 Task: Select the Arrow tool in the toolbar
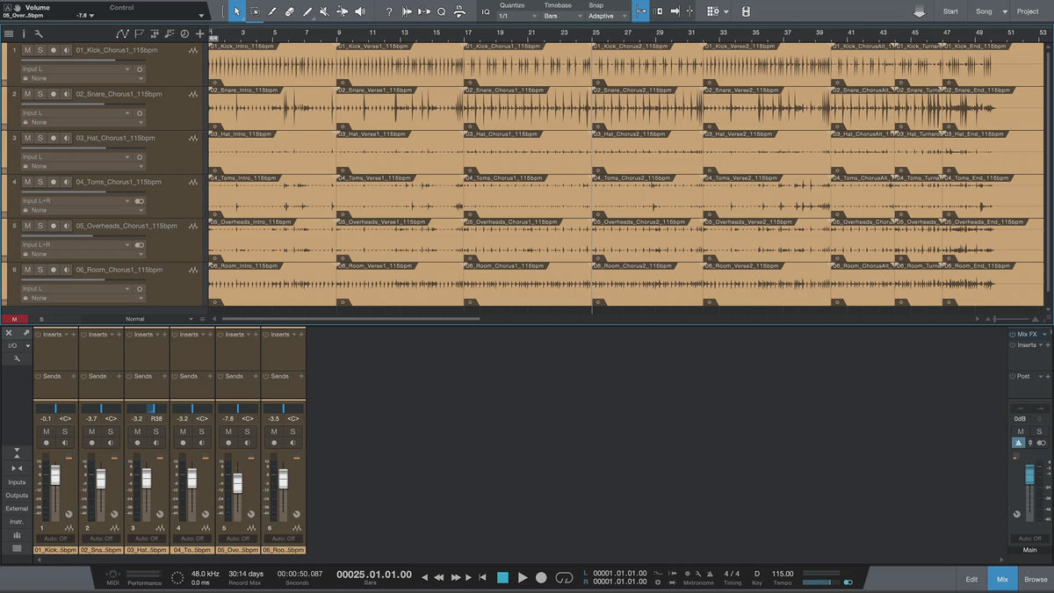237,11
